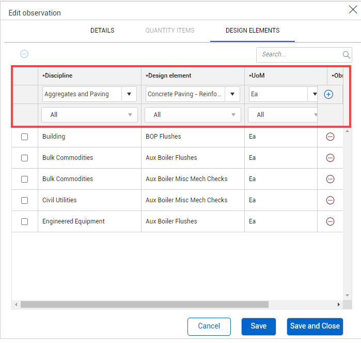Open the Discipline filter All dropdown

click(89, 115)
